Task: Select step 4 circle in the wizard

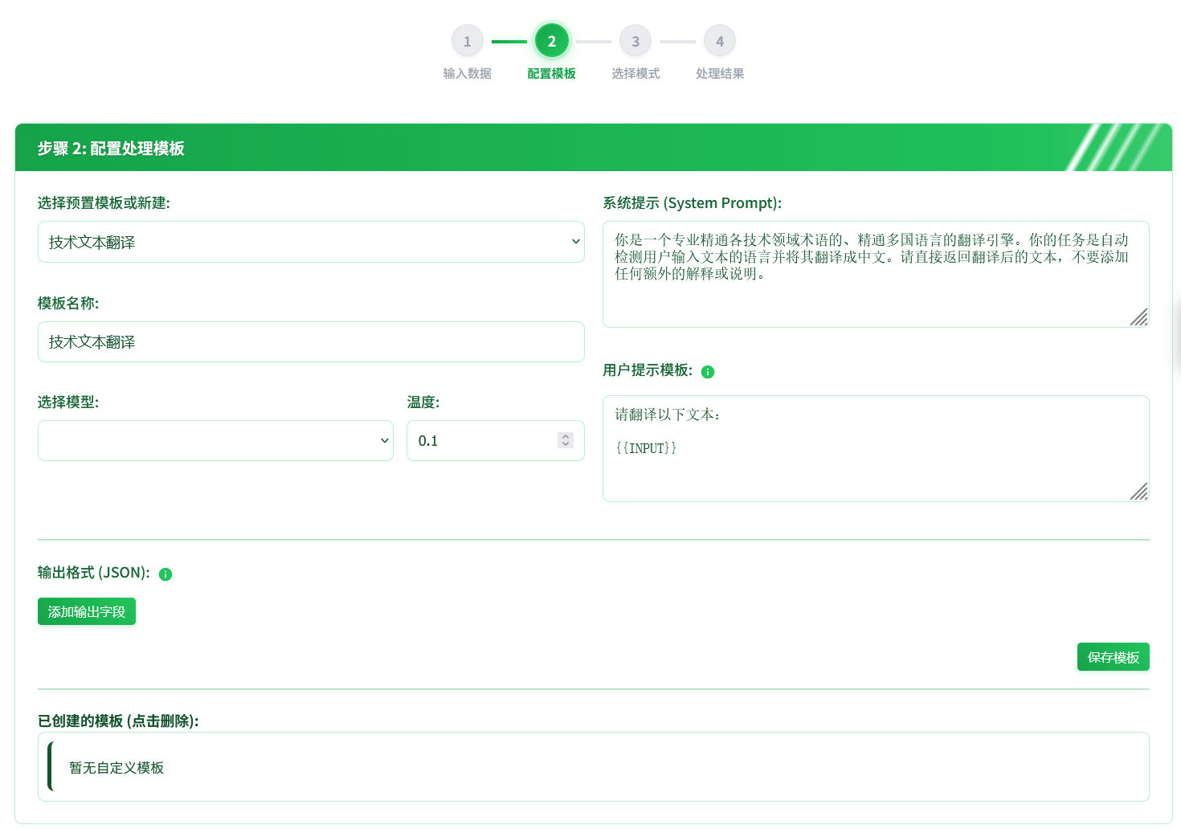Action: 720,40
